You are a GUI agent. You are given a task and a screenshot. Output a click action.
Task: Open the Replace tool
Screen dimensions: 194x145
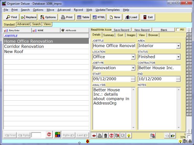pos(29,17)
